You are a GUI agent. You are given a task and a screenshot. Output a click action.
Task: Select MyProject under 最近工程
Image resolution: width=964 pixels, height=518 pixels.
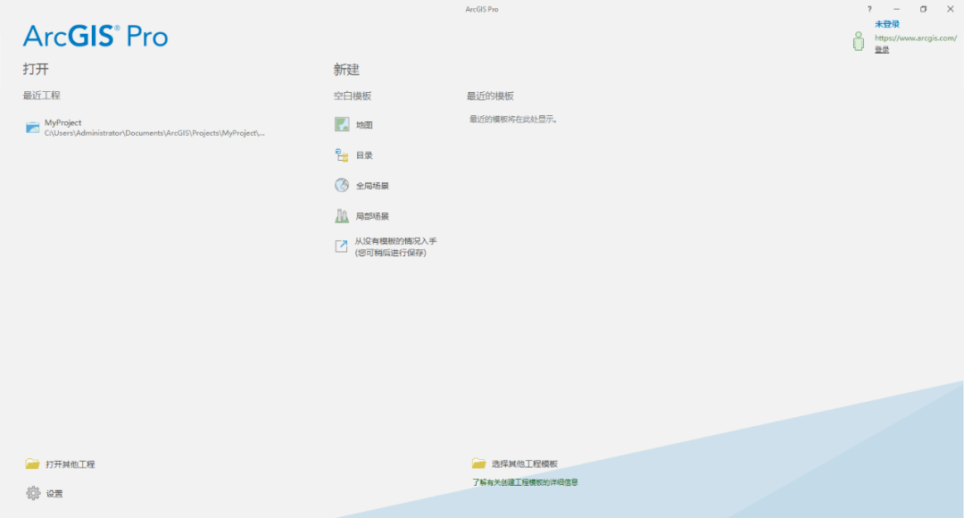pyautogui.click(x=62, y=122)
